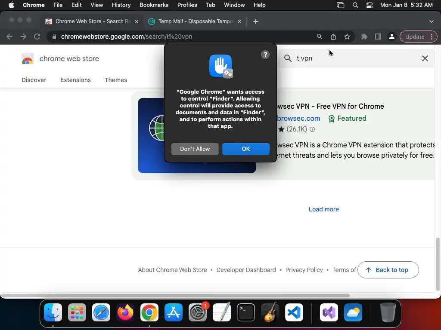Open the View menu
The width and height of the screenshot is (441, 330).
96,5
